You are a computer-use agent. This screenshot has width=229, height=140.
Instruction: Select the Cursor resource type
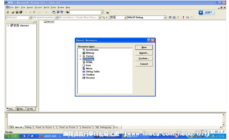pos(90,56)
